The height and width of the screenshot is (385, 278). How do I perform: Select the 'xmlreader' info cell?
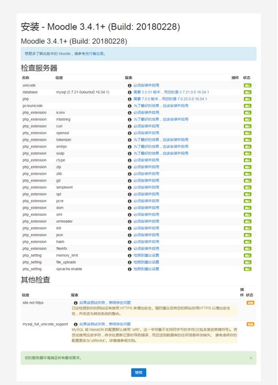click(x=65, y=222)
